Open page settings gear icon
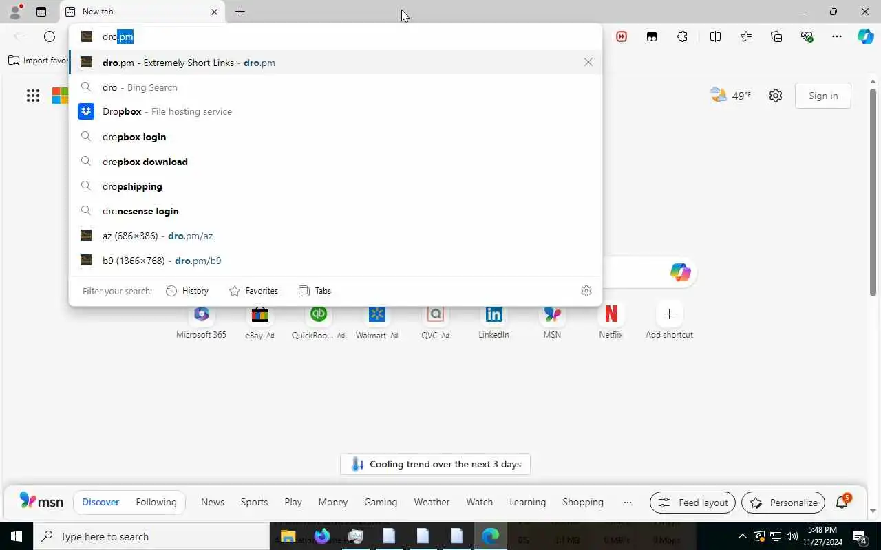Screen dimensions: 881x550 [x=776, y=96]
